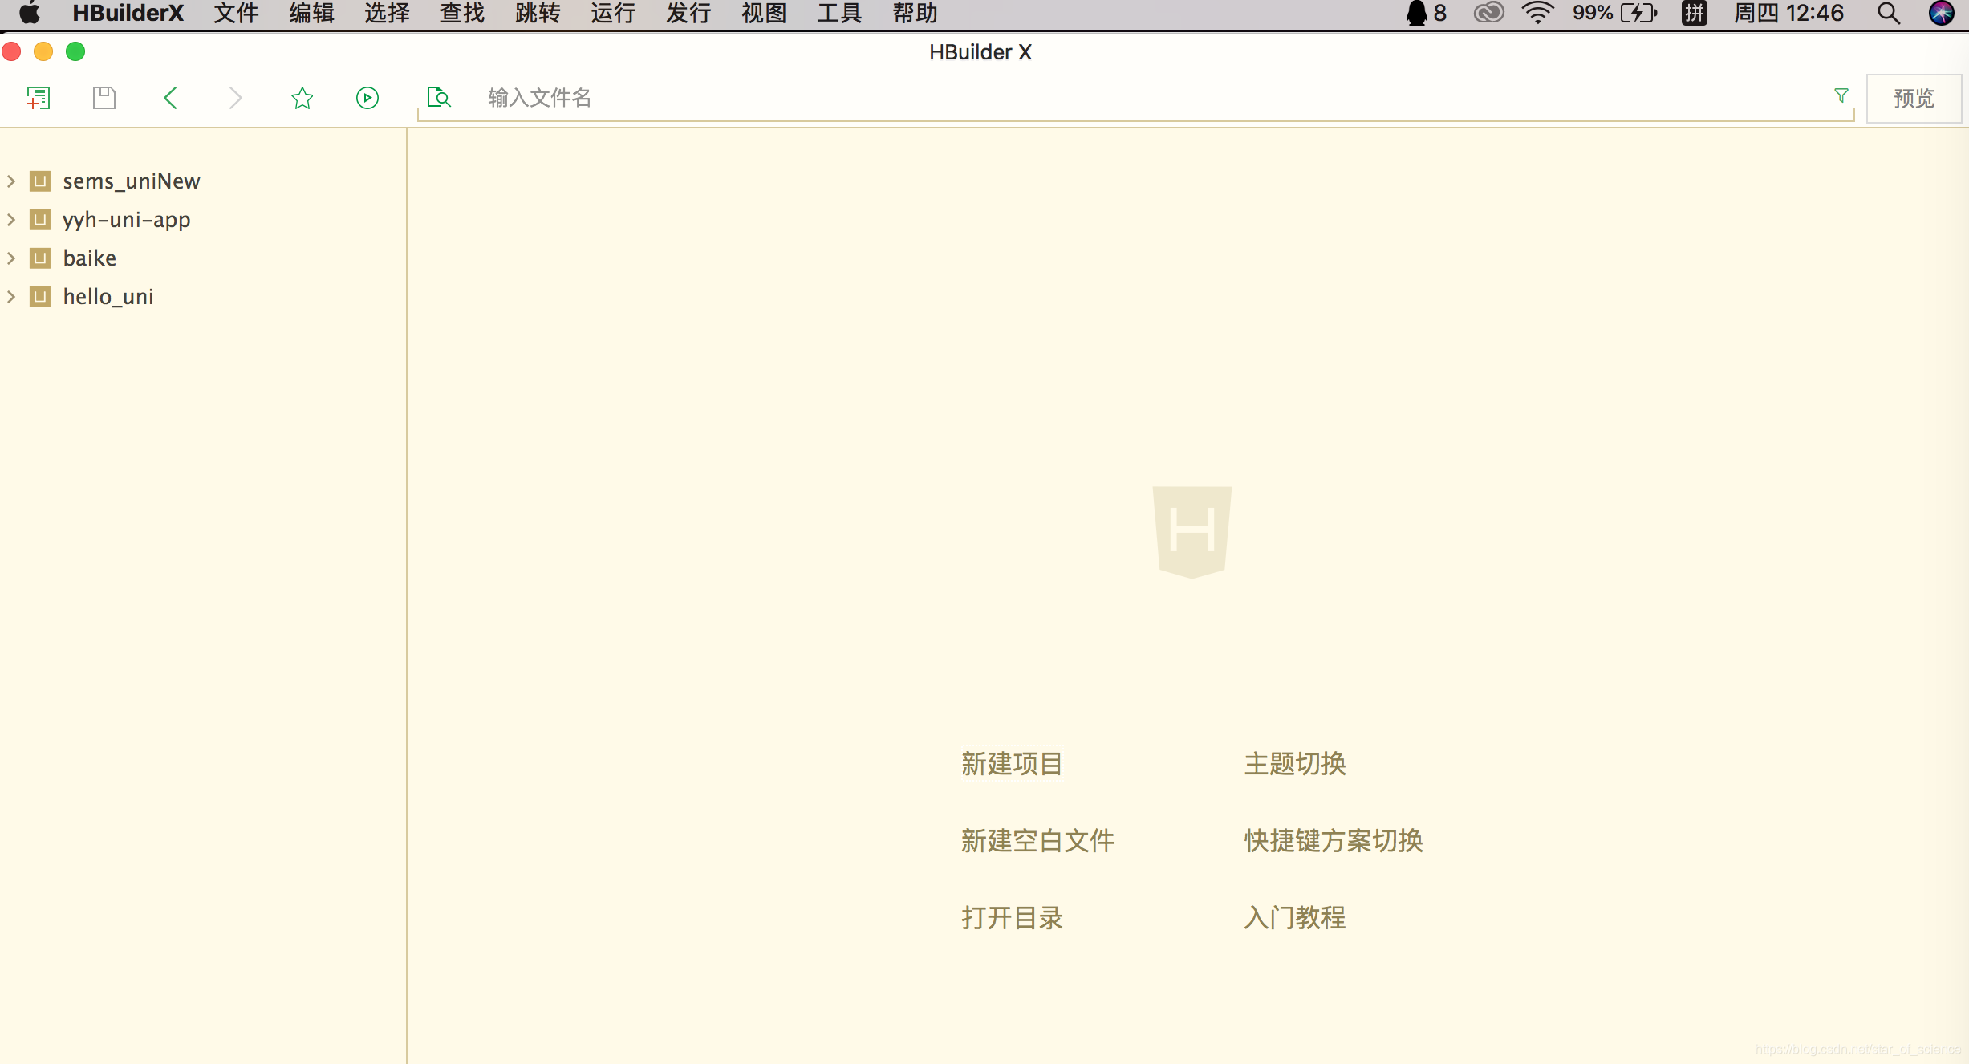Click the 新建项目 link
The image size is (1969, 1064).
point(1012,763)
